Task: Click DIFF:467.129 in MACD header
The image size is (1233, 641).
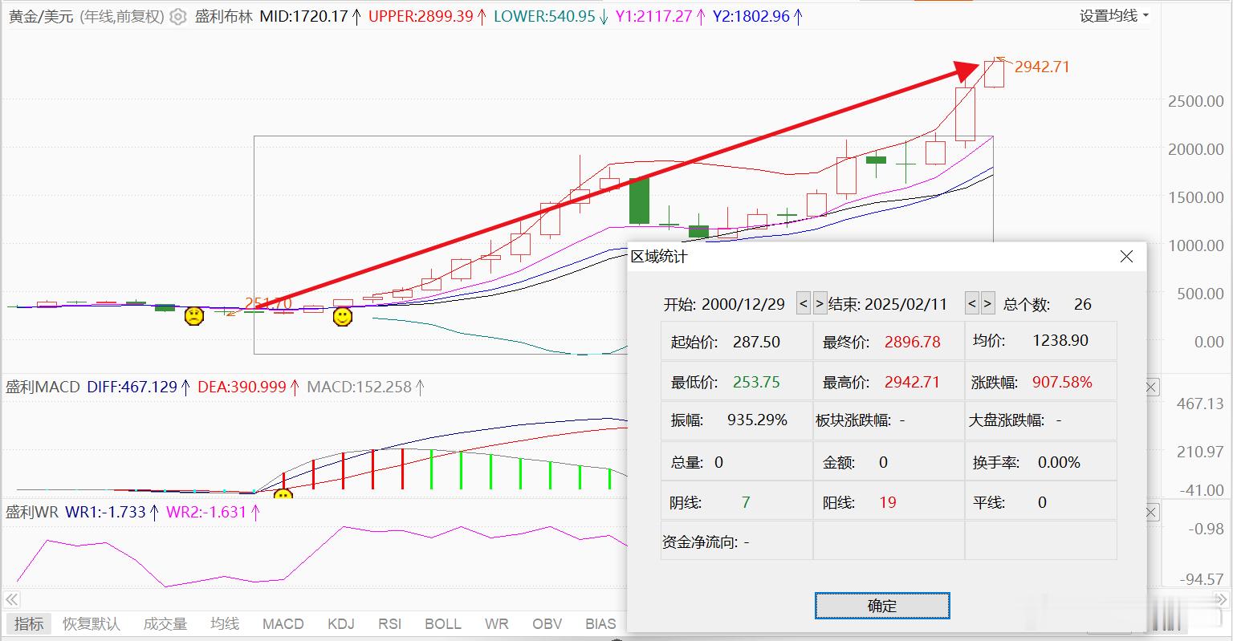Action: coord(132,387)
